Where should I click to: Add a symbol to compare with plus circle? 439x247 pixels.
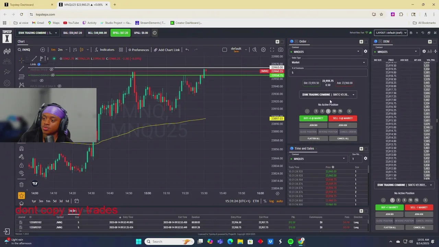pos(43,50)
